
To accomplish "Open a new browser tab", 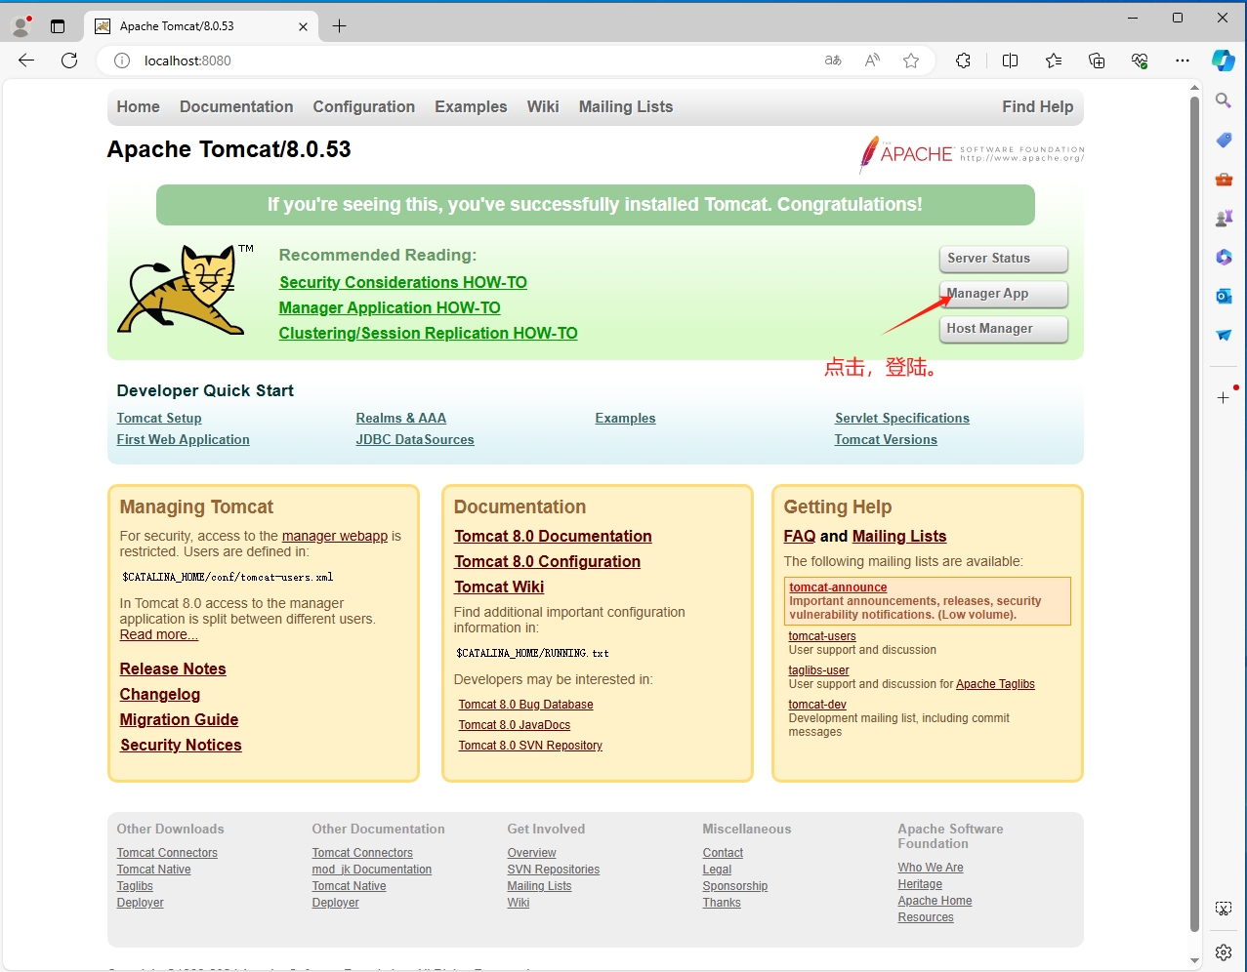I will (339, 26).
